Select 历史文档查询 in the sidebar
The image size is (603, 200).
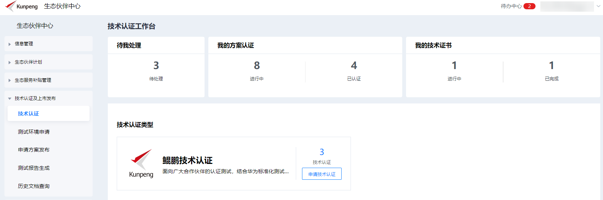(34, 186)
